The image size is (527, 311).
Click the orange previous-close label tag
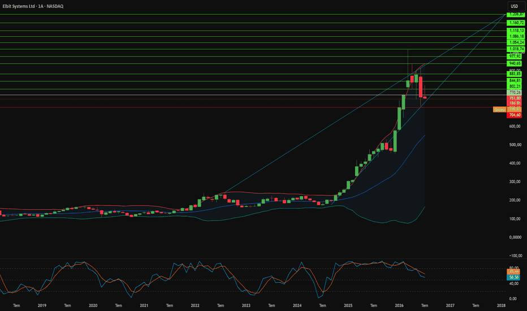click(x=499, y=110)
